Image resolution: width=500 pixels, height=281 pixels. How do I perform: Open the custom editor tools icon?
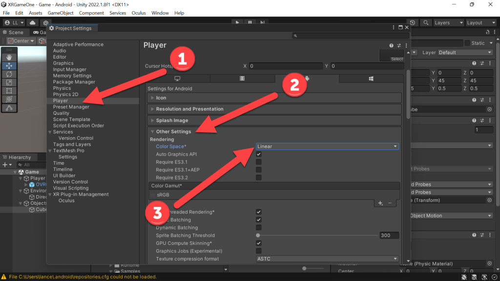[x=9, y=108]
